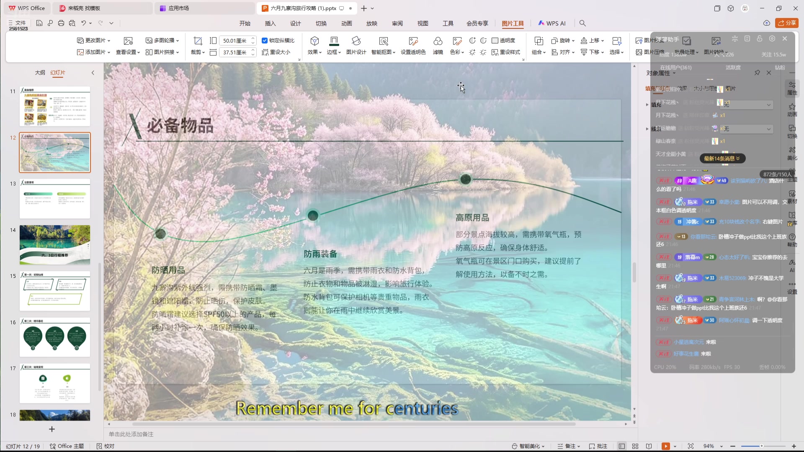Open the 文件 file menu

(x=17, y=23)
